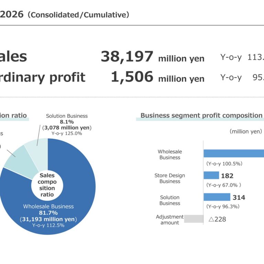Click 'Y-o-y' in the 38,197 row

point(231,57)
